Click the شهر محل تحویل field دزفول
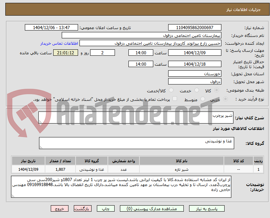This screenshot has width=270, height=218. coord(194,81)
